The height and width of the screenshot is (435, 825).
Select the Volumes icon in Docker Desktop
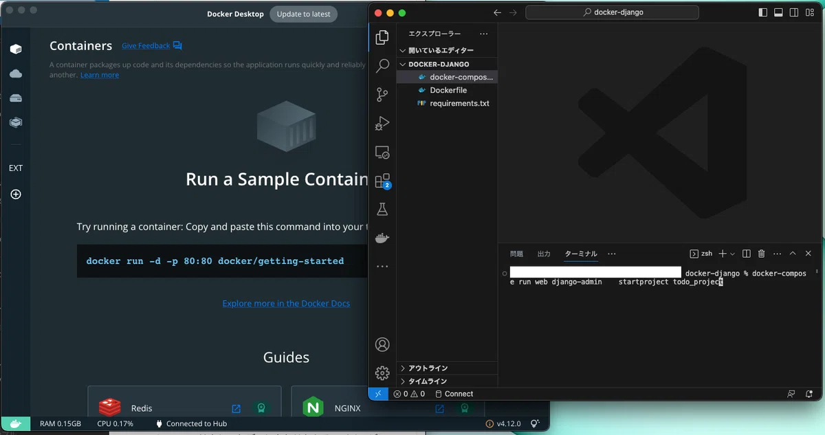click(x=15, y=98)
